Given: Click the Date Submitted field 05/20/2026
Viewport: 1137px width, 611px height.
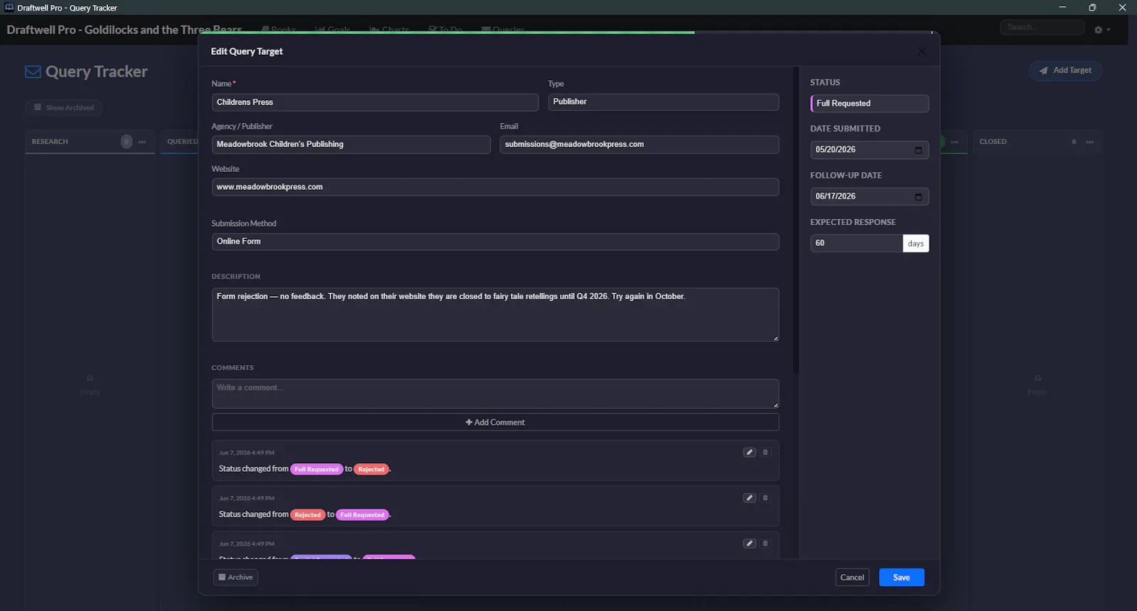Looking at the screenshot, I should tap(869, 150).
